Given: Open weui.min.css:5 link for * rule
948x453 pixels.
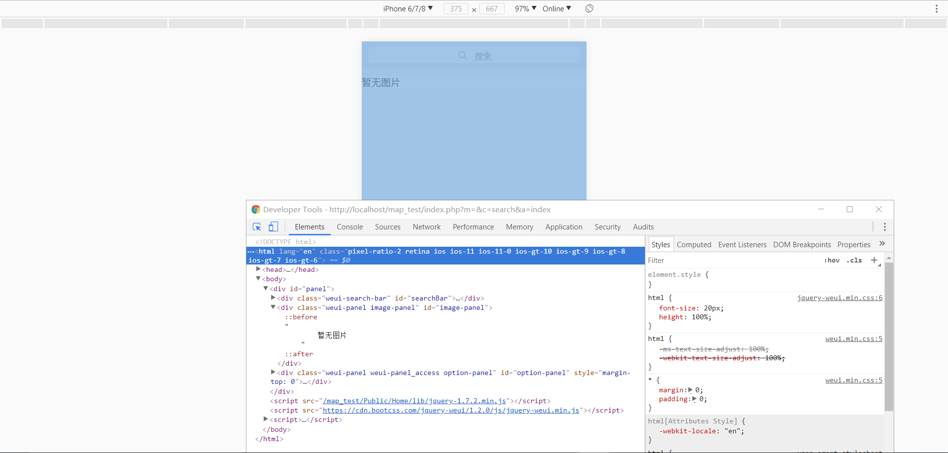Looking at the screenshot, I should click(x=854, y=380).
